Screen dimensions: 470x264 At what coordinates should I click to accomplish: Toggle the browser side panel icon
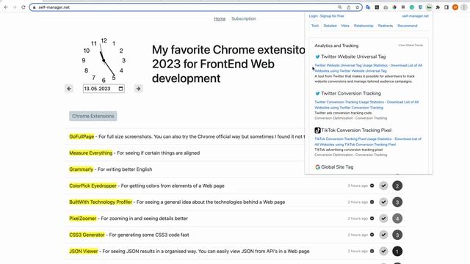(446, 7)
